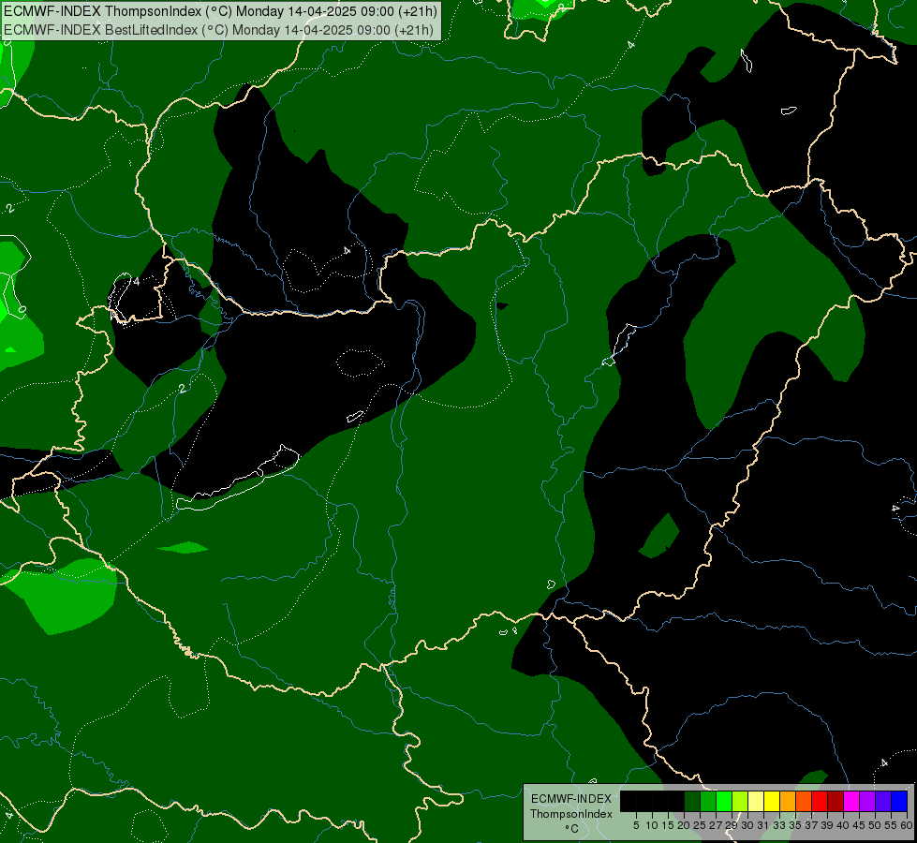The width and height of the screenshot is (917, 843).
Task: Click the legend tick label '31'
Action: pos(763,825)
